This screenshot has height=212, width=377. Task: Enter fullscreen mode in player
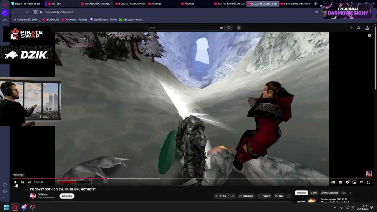(x=368, y=182)
